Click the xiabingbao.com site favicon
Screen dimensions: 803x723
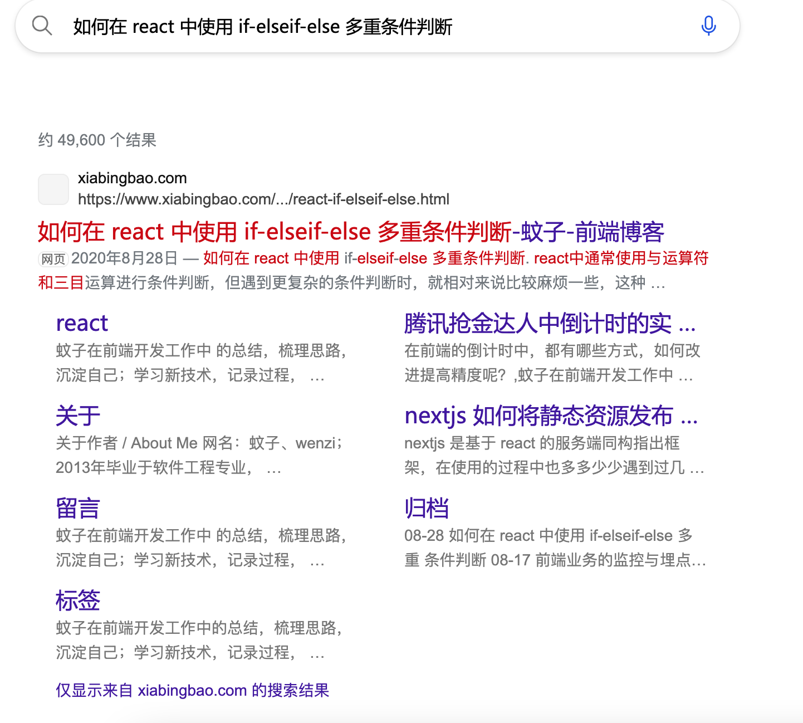tap(53, 189)
